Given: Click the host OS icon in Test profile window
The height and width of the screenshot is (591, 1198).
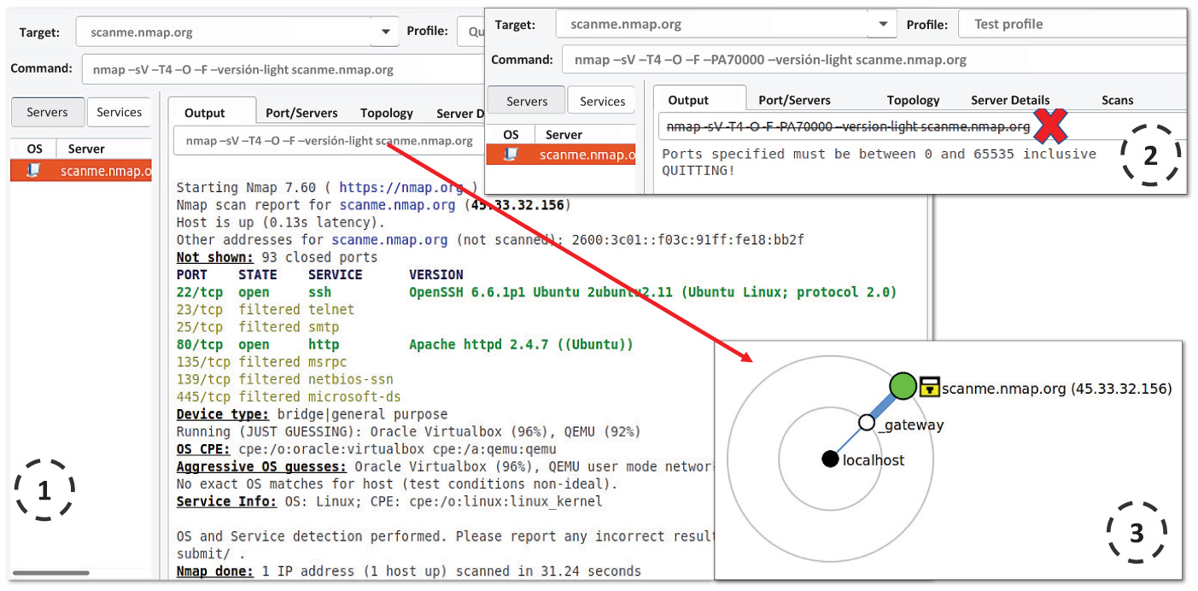Looking at the screenshot, I should (x=511, y=155).
